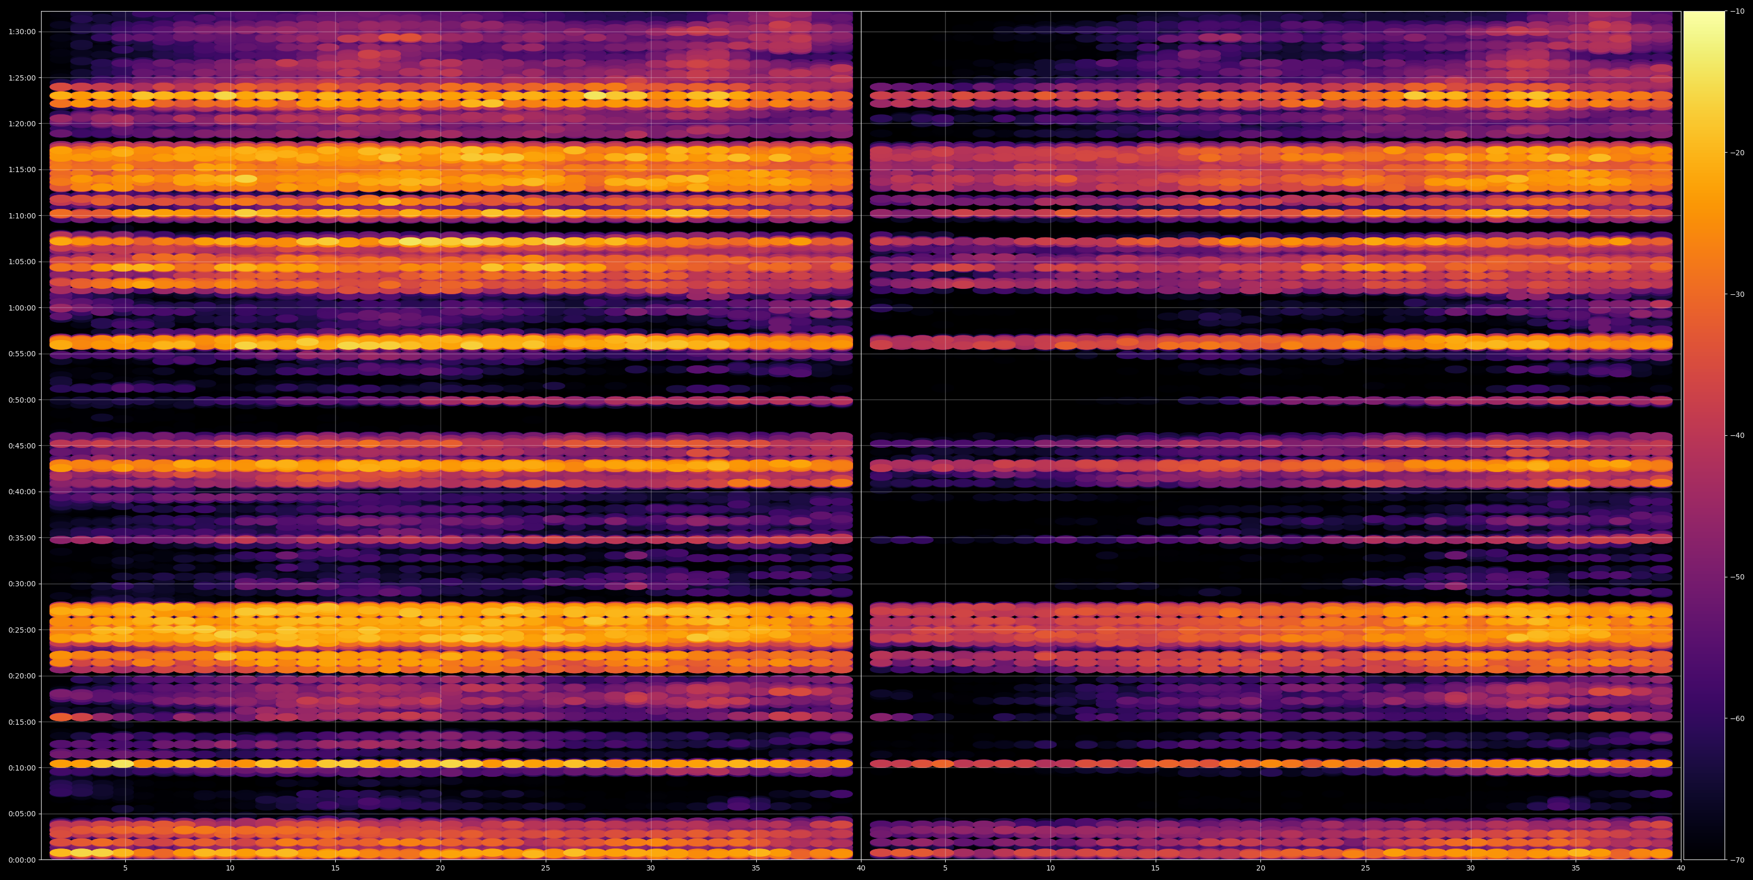Select x-axis tick 20 under the left heatmap

440,868
